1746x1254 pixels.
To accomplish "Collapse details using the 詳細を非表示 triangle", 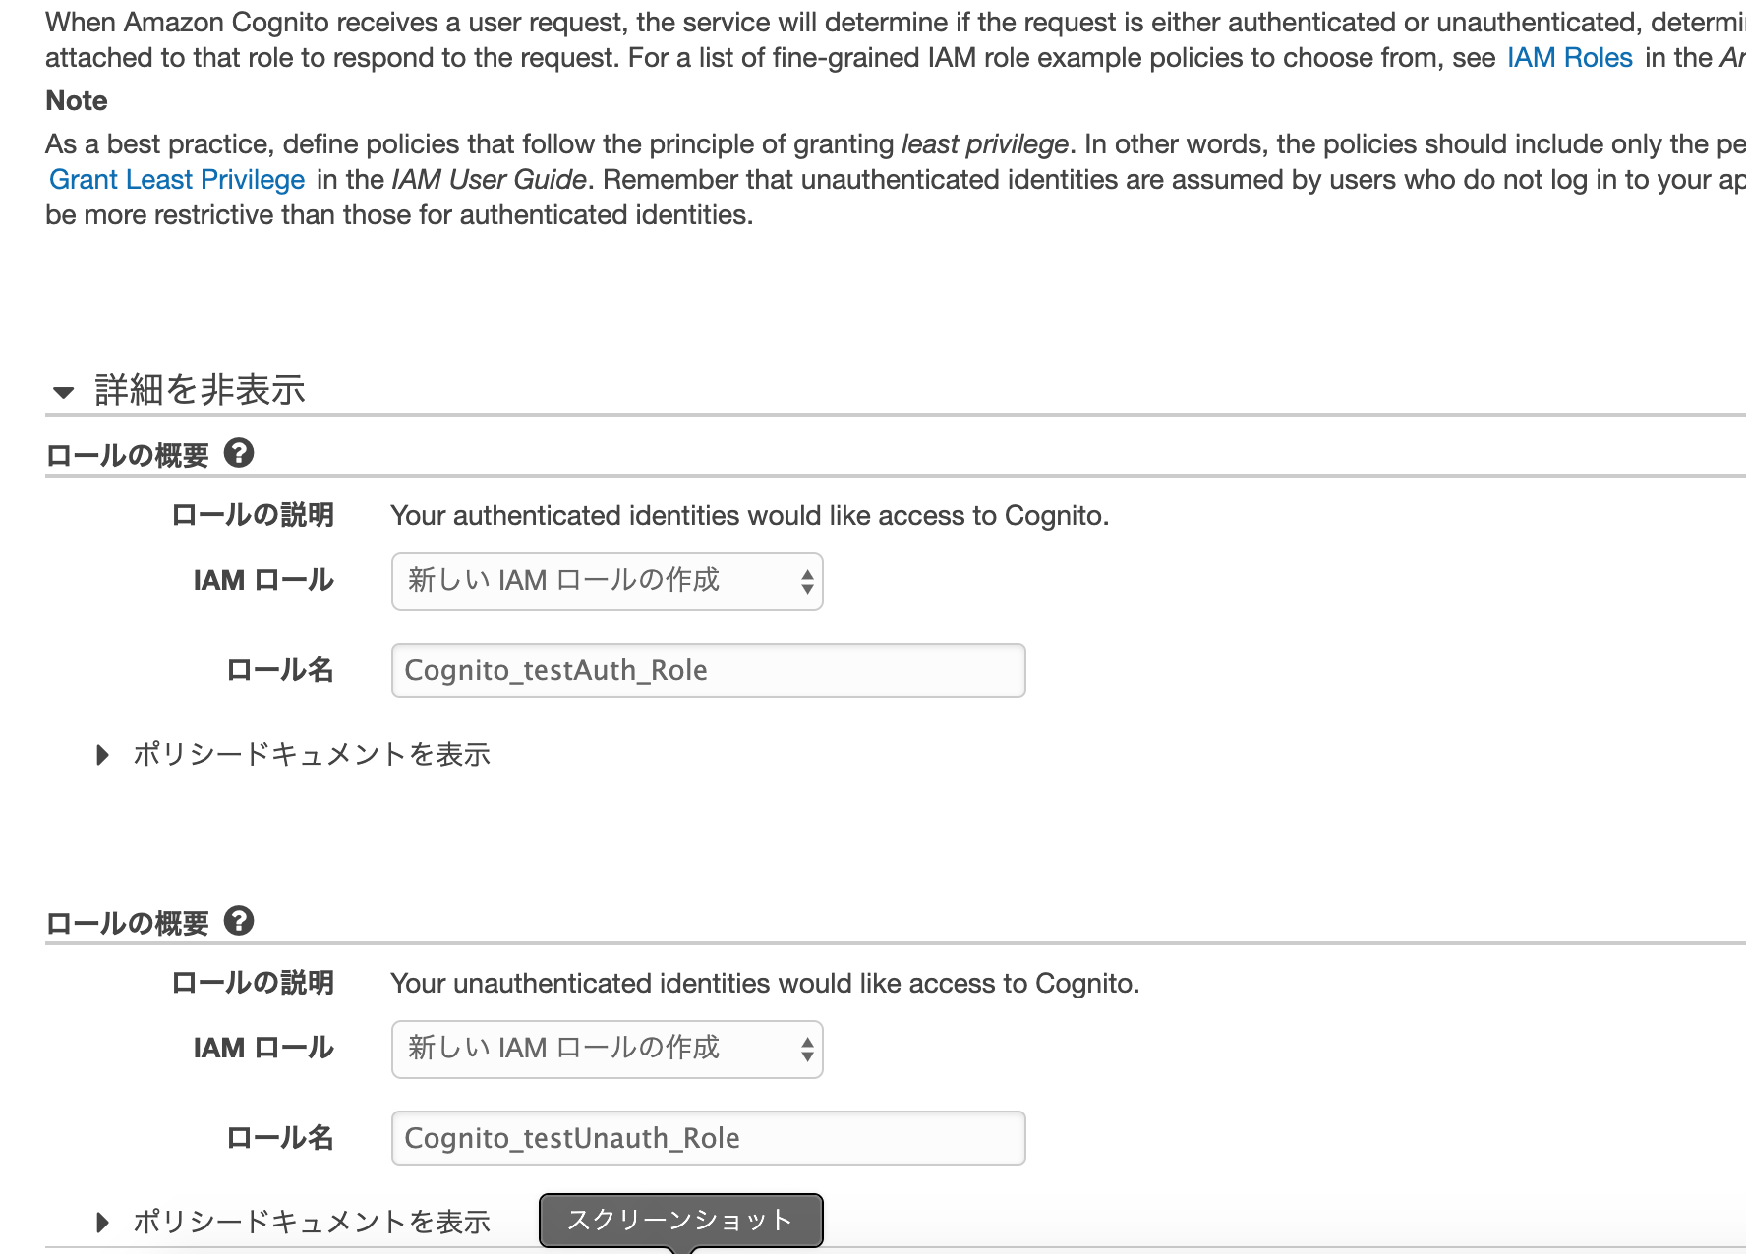I will click(x=64, y=392).
